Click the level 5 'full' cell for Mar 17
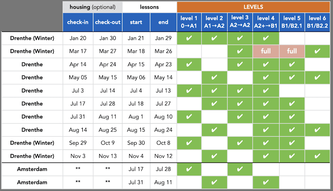 [x=292, y=51]
